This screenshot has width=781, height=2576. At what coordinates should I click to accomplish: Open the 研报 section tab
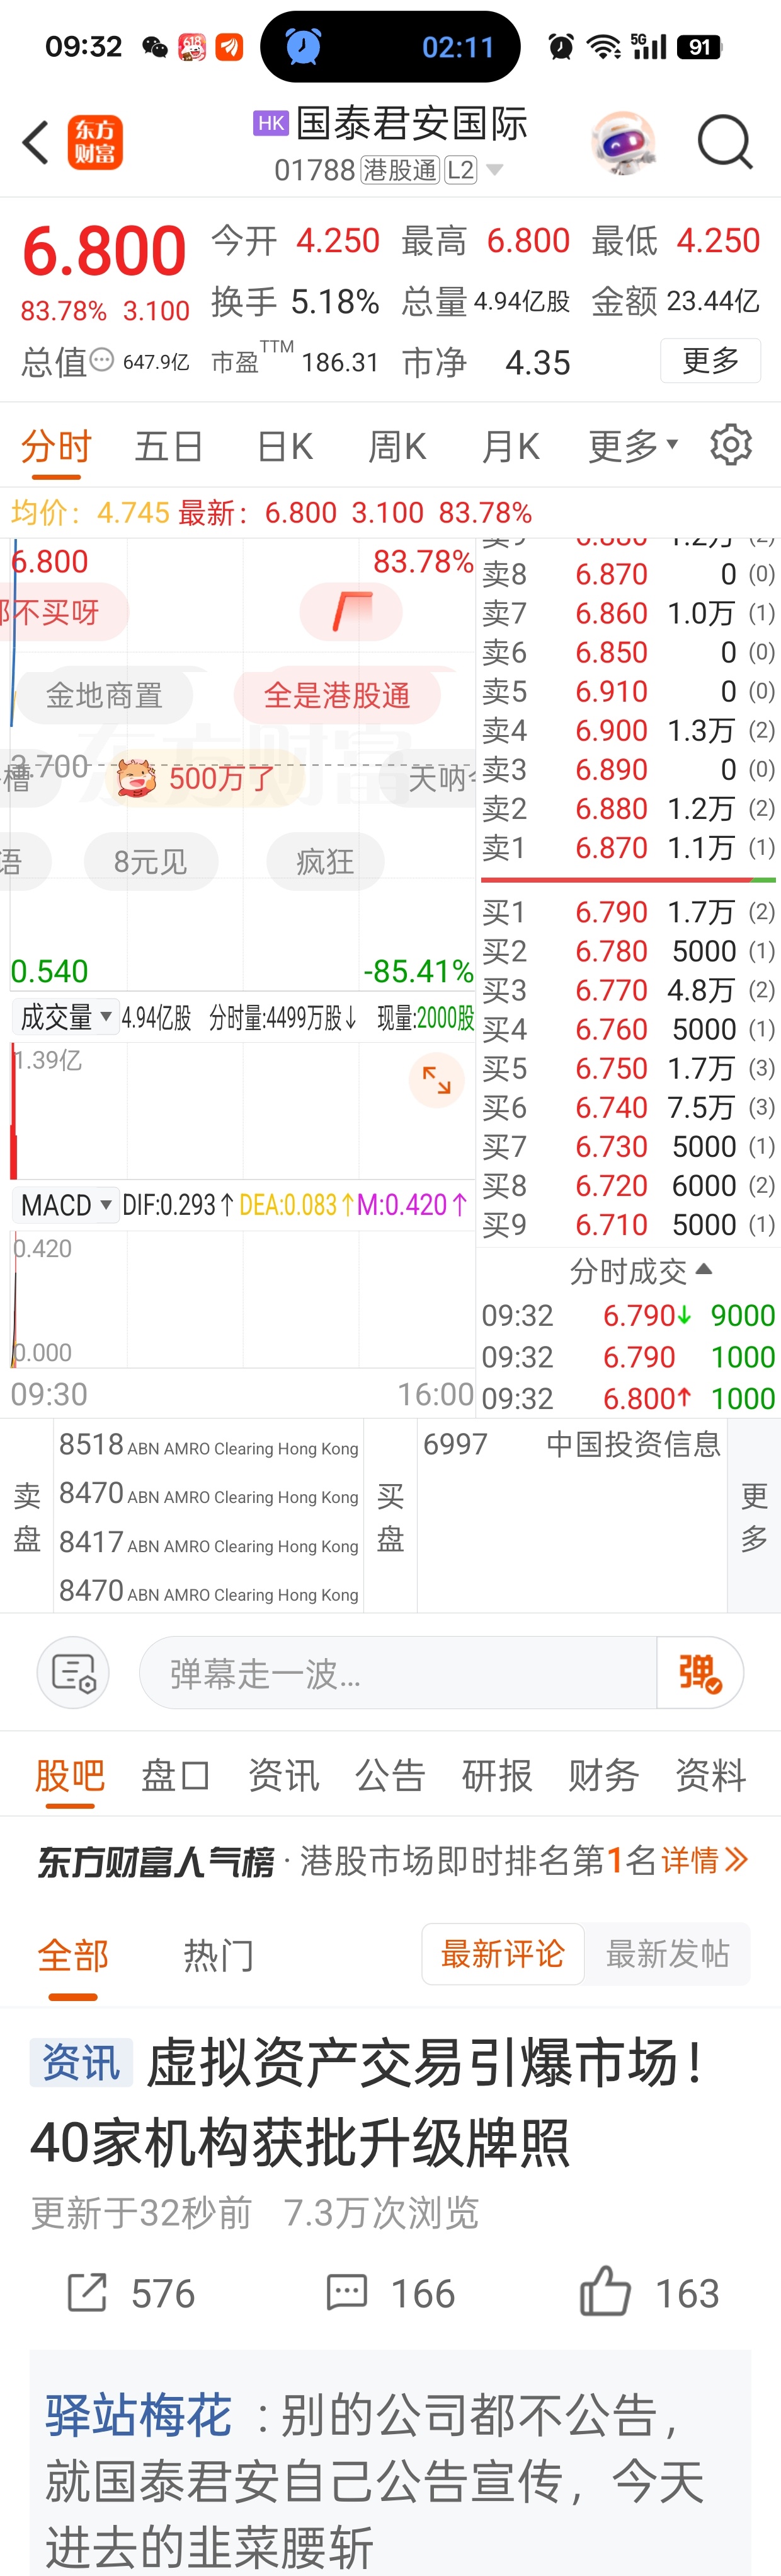[496, 1775]
